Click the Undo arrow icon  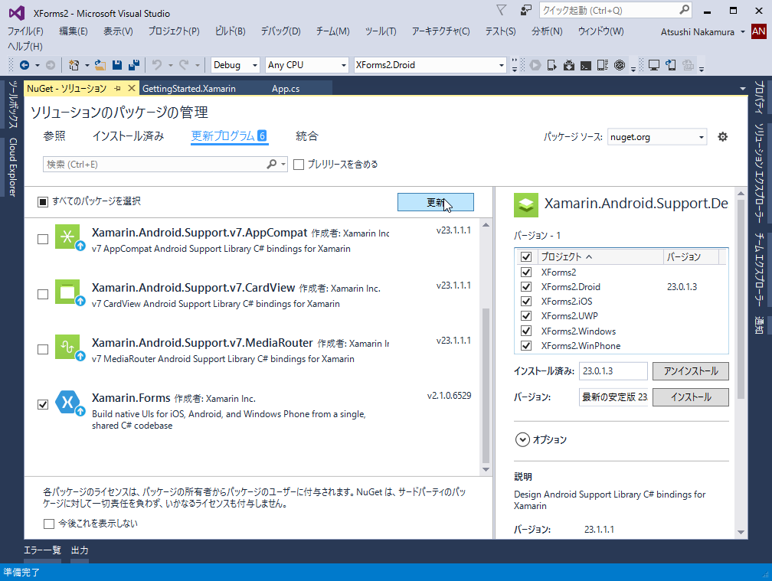point(157,65)
